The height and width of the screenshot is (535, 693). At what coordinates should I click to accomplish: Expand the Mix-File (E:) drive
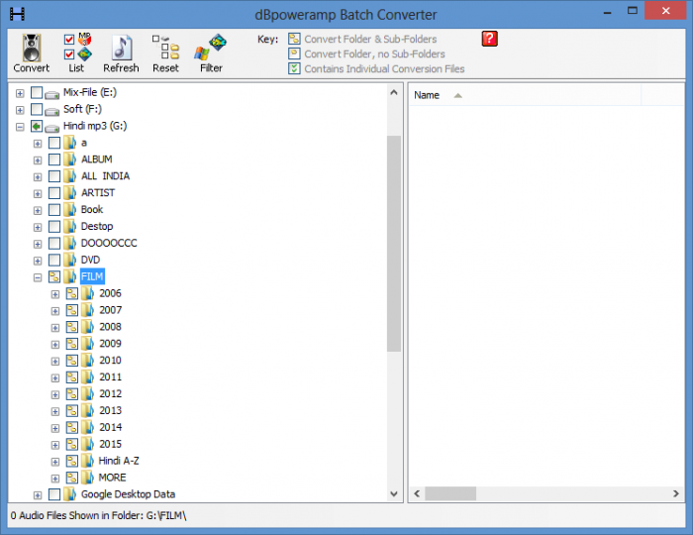[x=20, y=93]
